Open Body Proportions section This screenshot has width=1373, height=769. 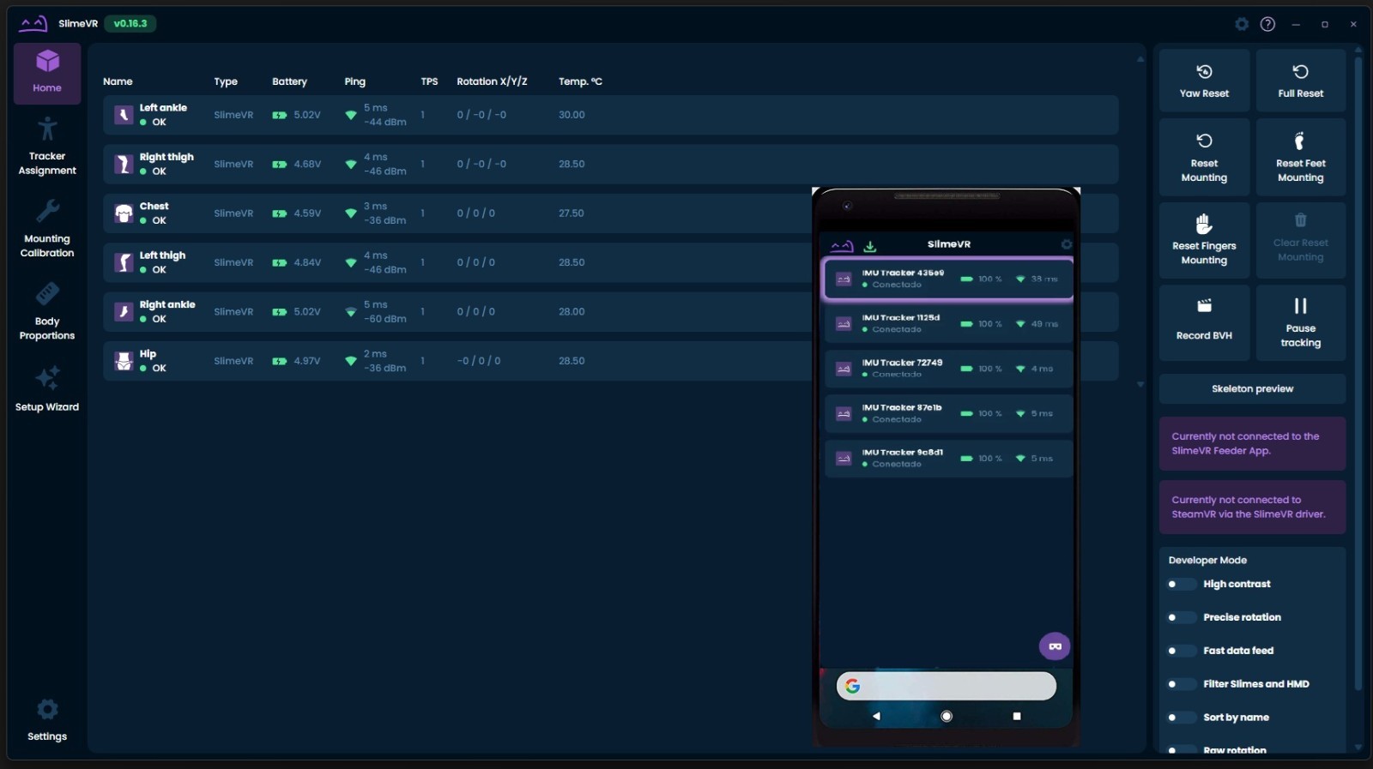[47, 311]
